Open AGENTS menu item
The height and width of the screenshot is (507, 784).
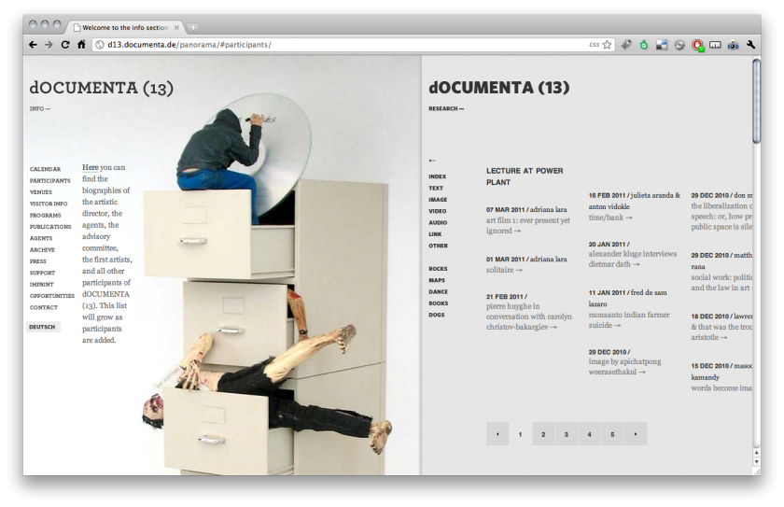click(41, 238)
